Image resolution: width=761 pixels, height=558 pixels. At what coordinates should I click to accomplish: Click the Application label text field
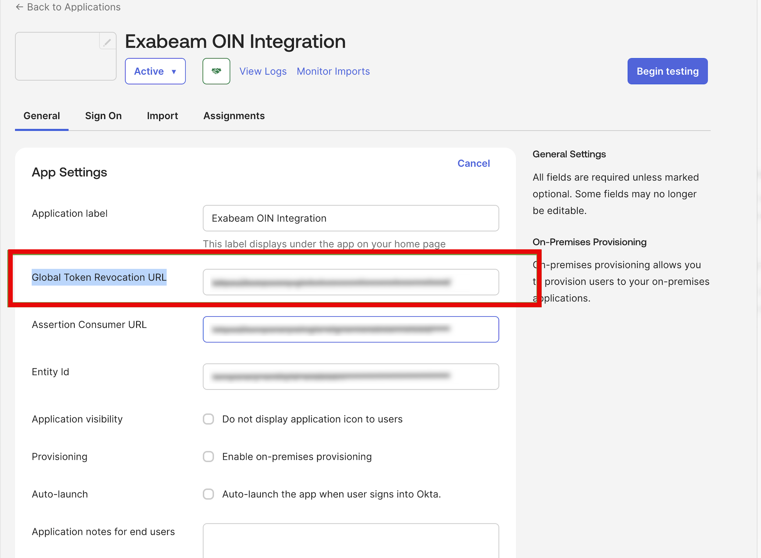point(350,218)
